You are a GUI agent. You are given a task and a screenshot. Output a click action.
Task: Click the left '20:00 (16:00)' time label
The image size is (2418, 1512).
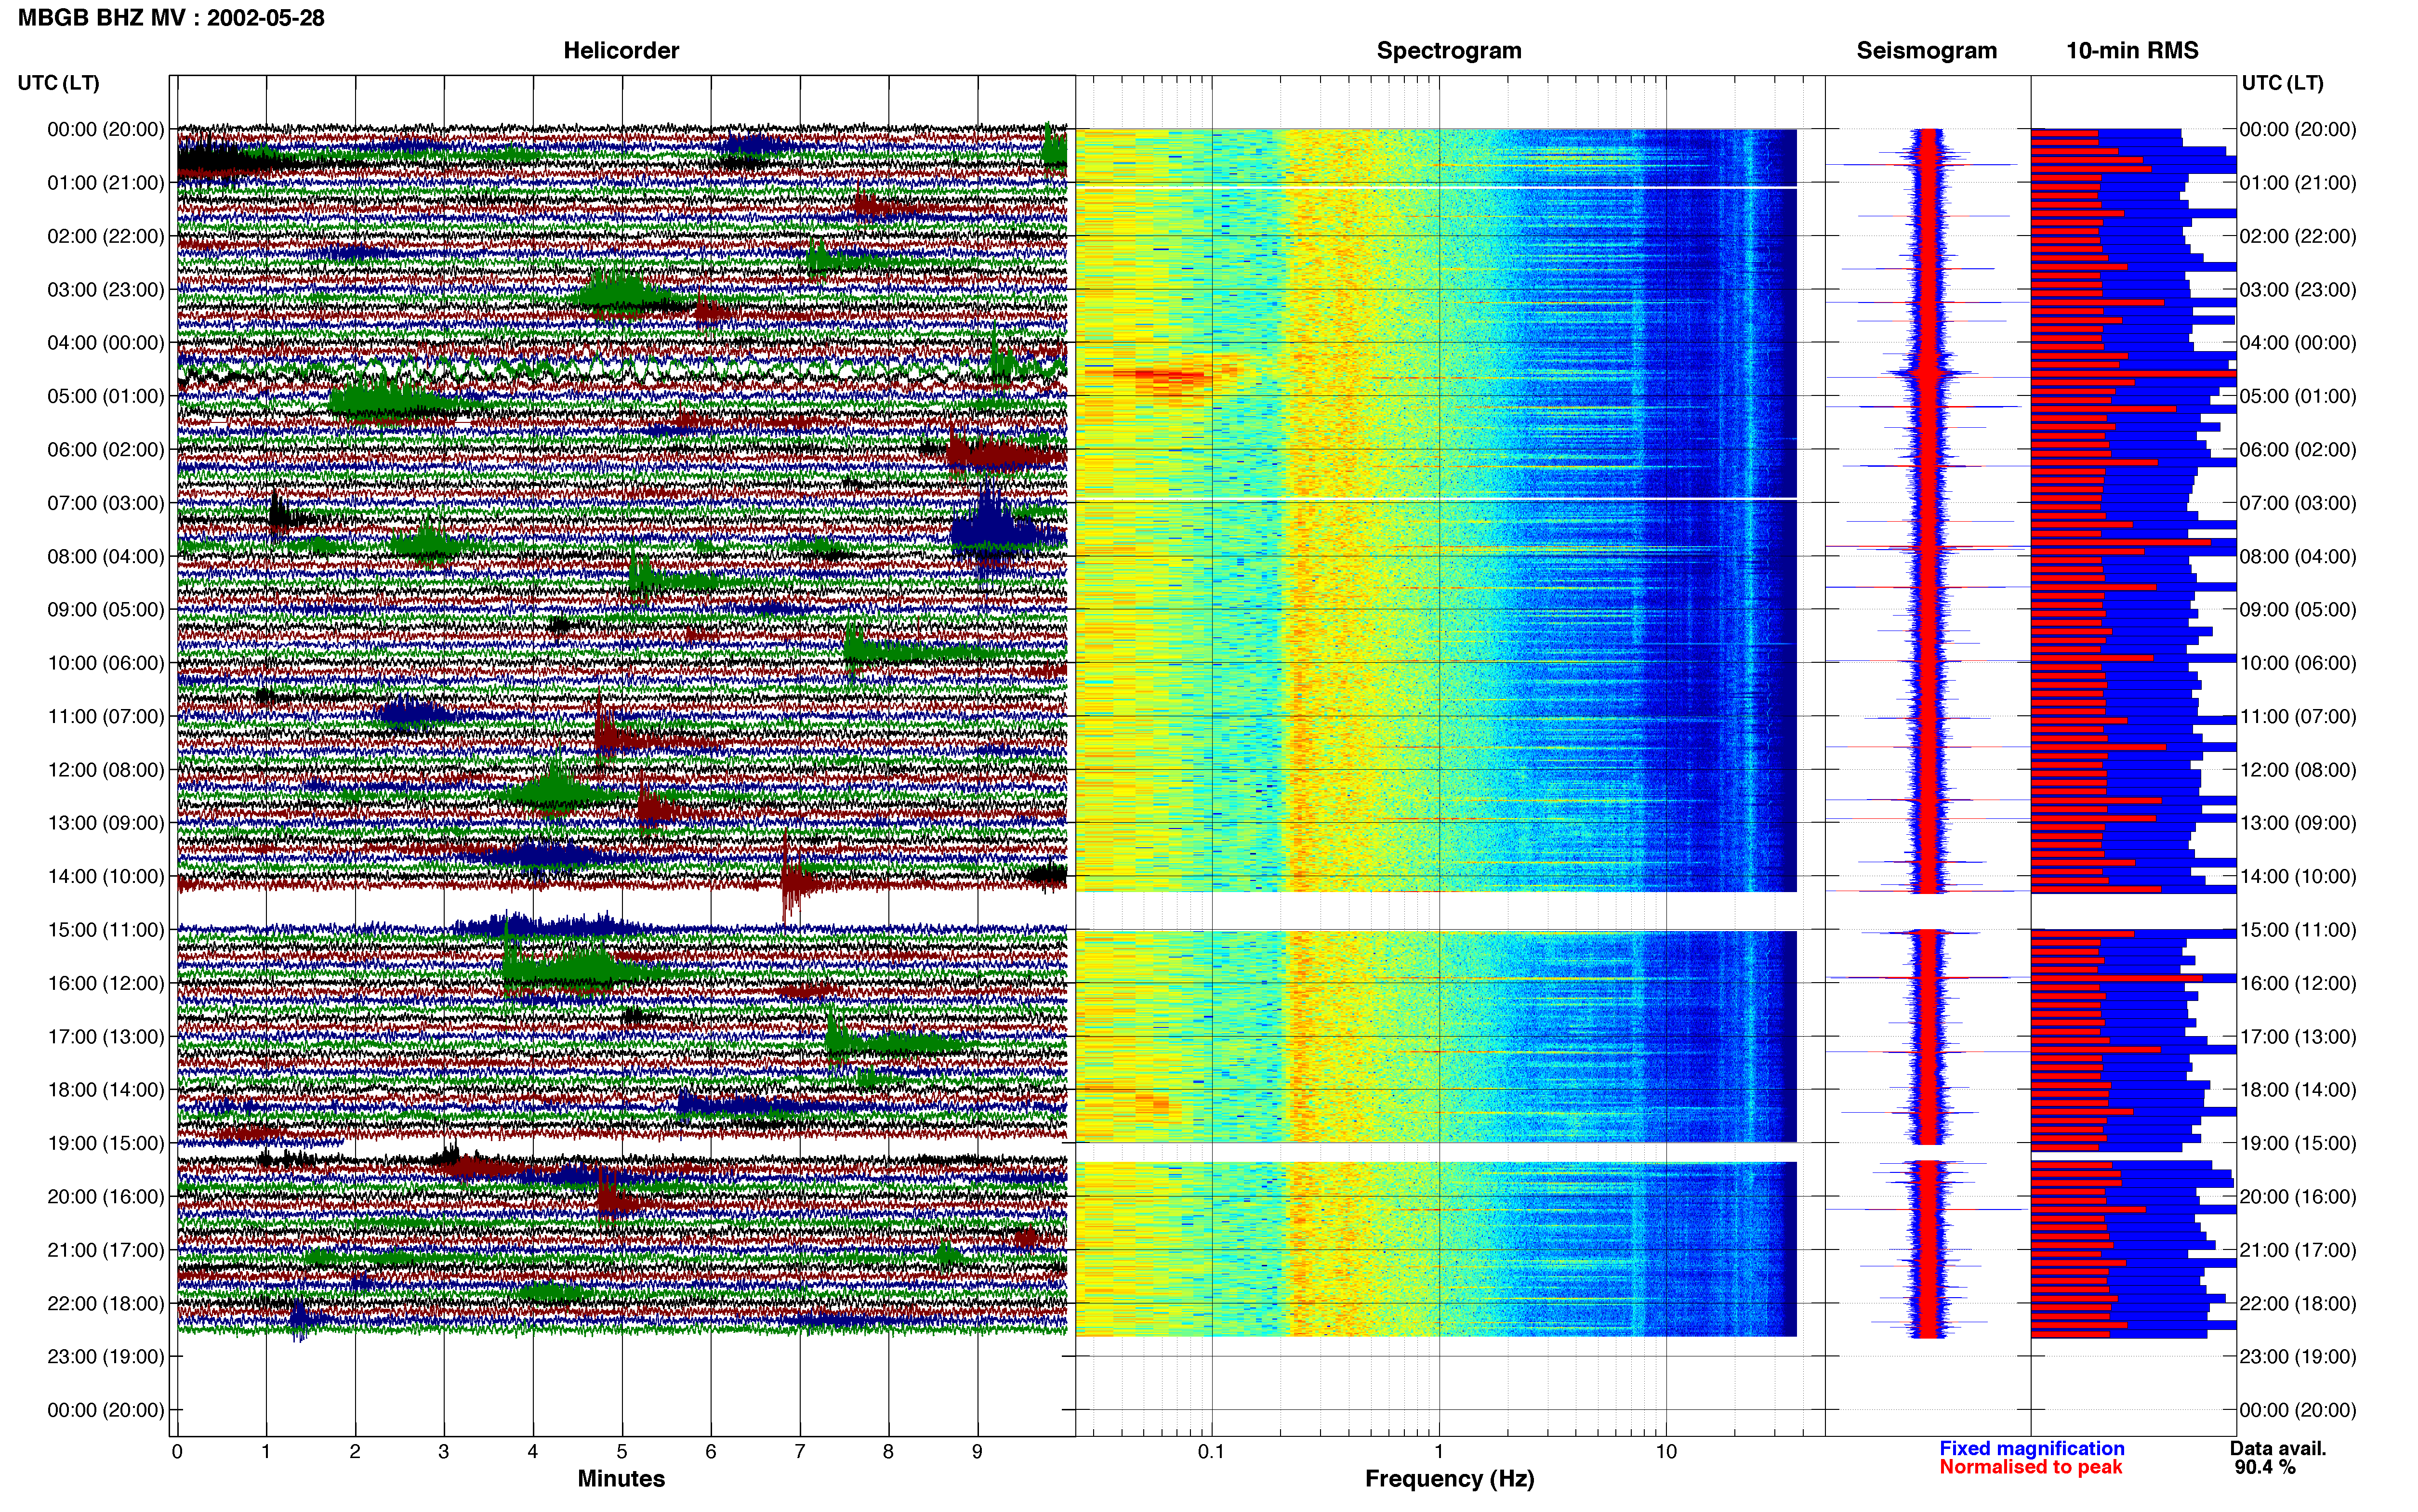106,1197
